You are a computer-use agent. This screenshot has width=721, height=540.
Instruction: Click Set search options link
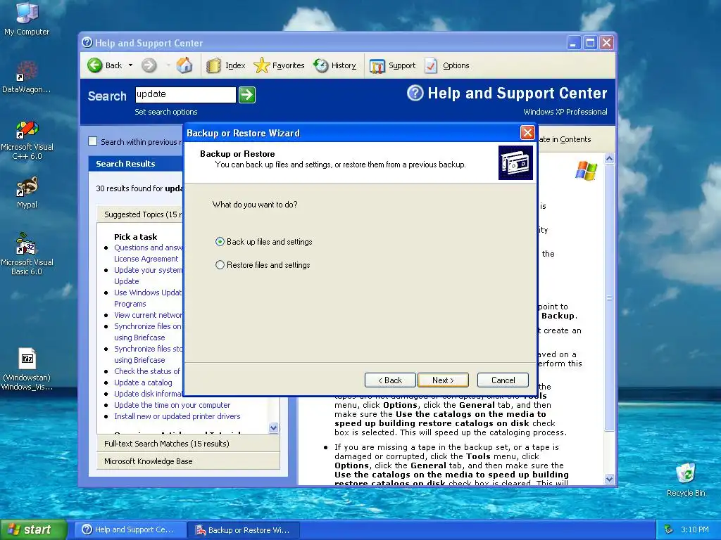(166, 112)
